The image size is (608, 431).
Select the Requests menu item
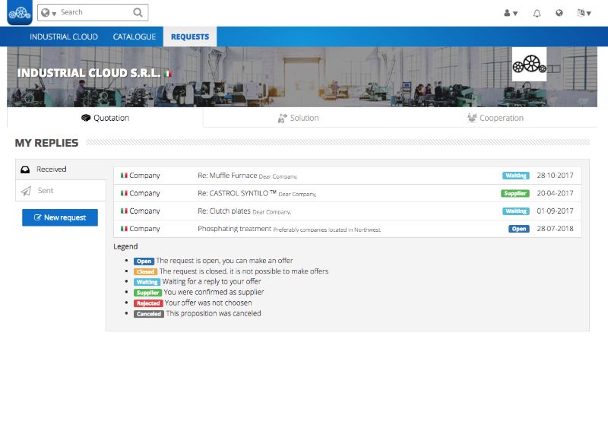click(x=190, y=36)
